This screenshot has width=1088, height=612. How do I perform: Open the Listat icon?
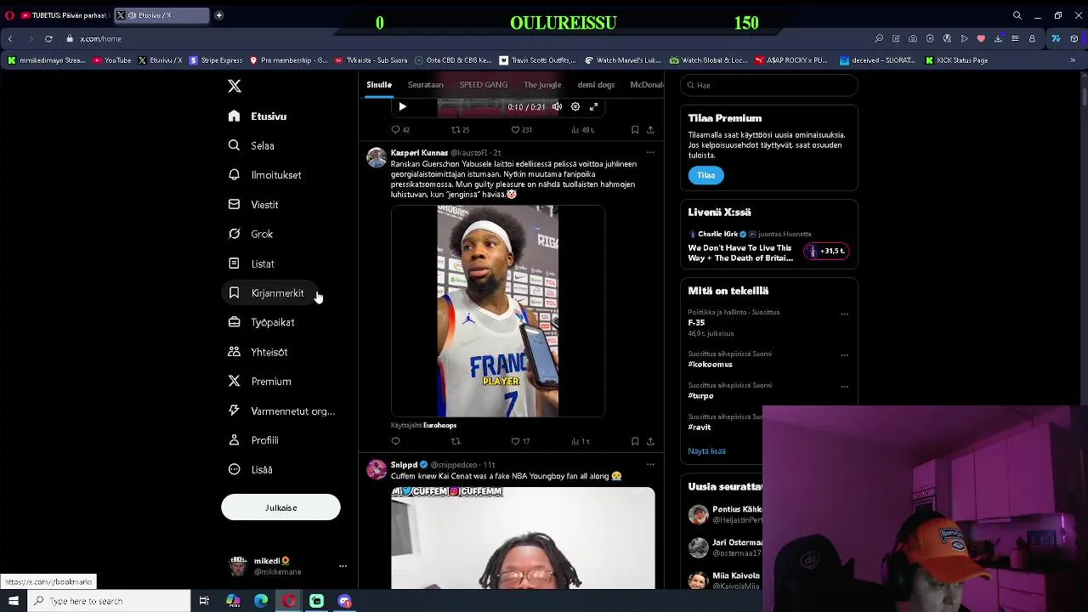tap(234, 263)
